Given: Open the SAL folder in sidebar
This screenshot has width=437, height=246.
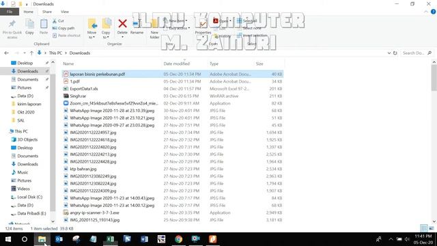Looking at the screenshot, I should click(20, 120).
